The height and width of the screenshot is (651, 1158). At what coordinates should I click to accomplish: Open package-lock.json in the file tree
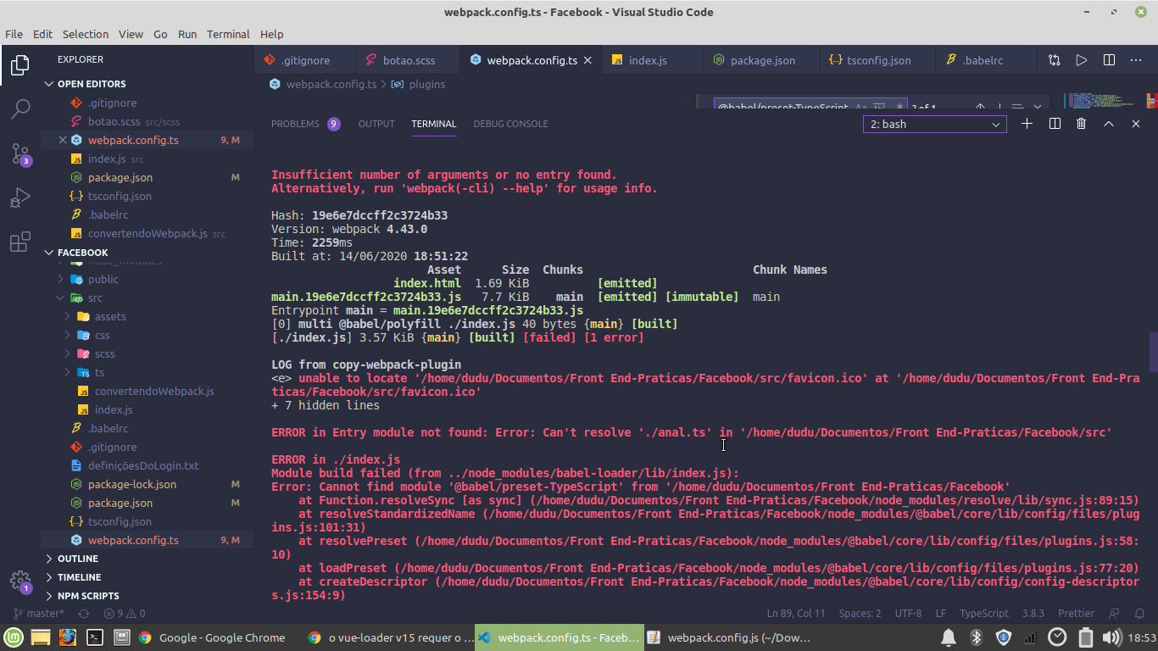[x=132, y=484]
